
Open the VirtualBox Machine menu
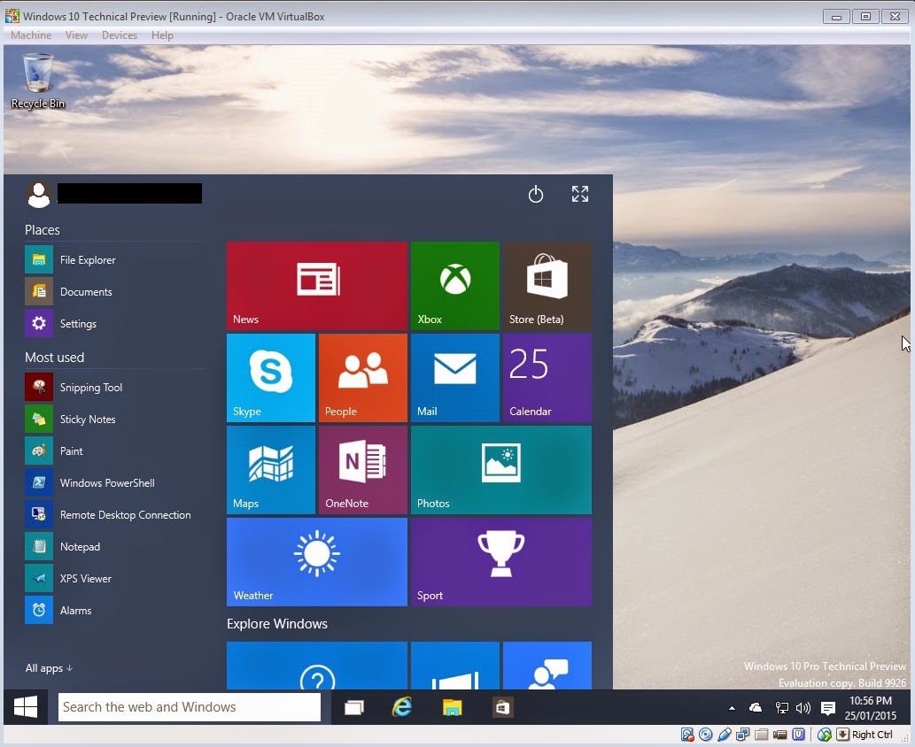pos(31,35)
